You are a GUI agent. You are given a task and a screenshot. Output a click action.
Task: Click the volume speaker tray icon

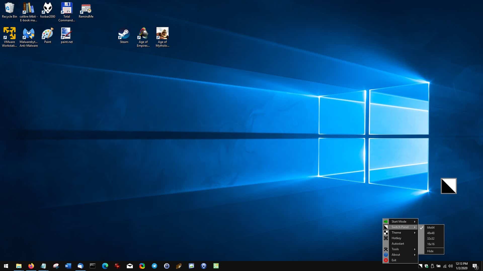point(451,266)
